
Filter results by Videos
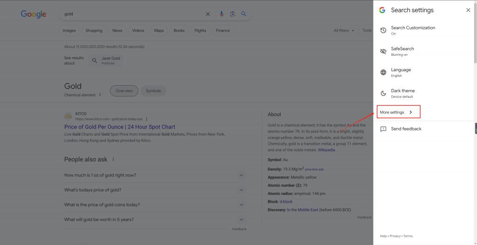pos(138,30)
